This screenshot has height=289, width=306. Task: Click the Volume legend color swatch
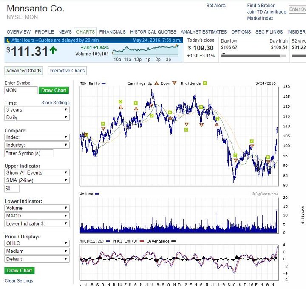pos(97,194)
